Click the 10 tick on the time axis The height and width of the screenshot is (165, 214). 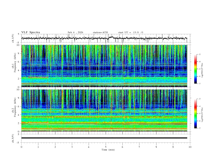[x=190, y=147]
